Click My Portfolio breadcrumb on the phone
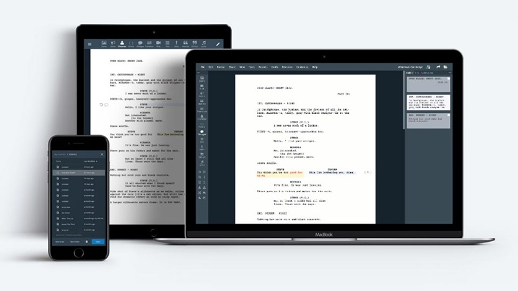Image resolution: width=518 pixels, height=291 pixels. [x=60, y=155]
